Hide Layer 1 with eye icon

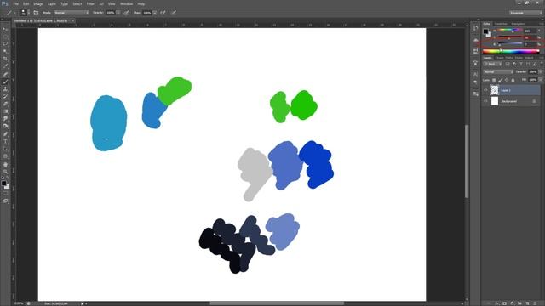pos(486,90)
